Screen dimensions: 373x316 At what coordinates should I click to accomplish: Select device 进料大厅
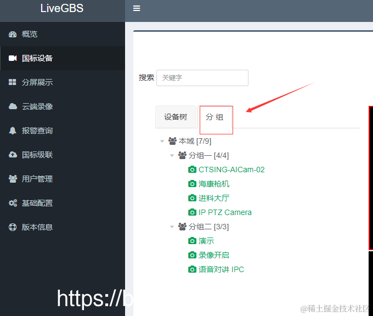click(x=214, y=198)
